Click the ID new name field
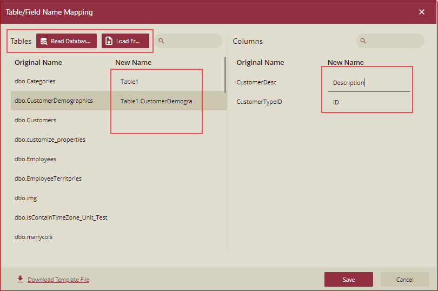The height and width of the screenshot is (291, 438). pyautogui.click(x=369, y=102)
